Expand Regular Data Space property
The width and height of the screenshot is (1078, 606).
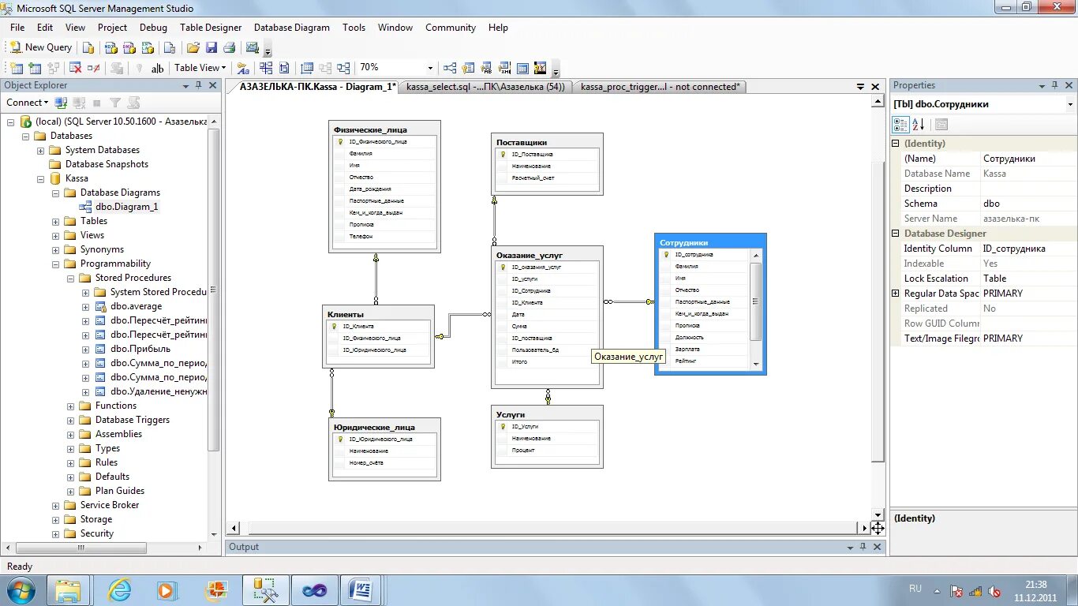pos(896,294)
